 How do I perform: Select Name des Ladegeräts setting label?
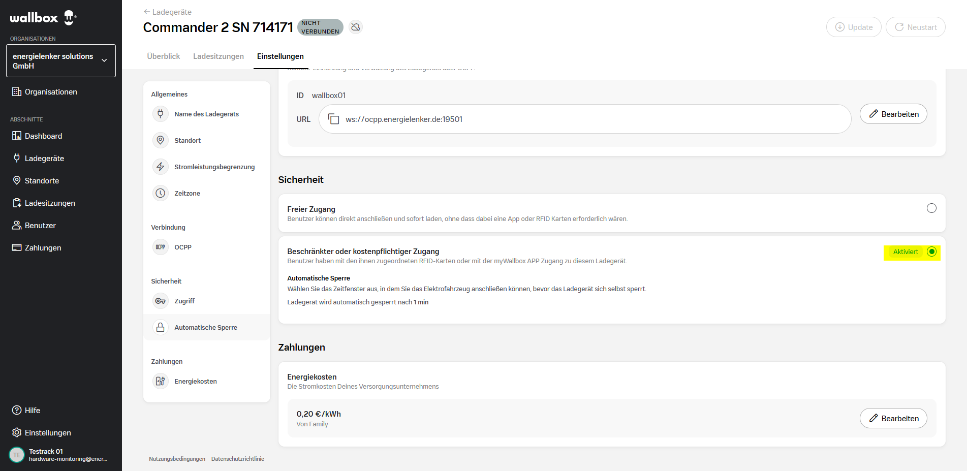206,114
